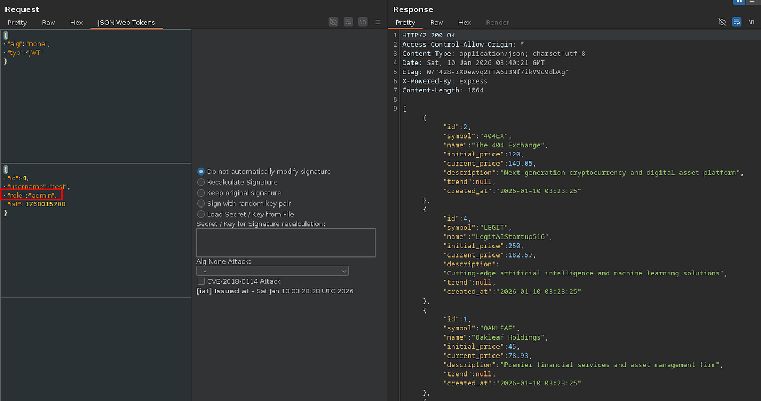Click the Response panel title
The height and width of the screenshot is (401, 761).
[413, 9]
